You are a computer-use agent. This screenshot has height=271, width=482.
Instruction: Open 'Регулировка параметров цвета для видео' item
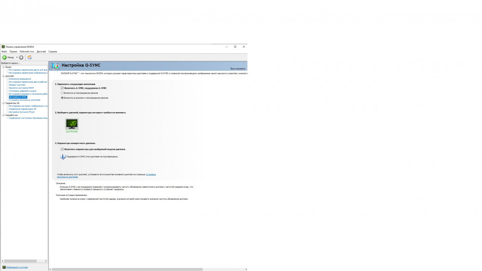[x=28, y=70]
